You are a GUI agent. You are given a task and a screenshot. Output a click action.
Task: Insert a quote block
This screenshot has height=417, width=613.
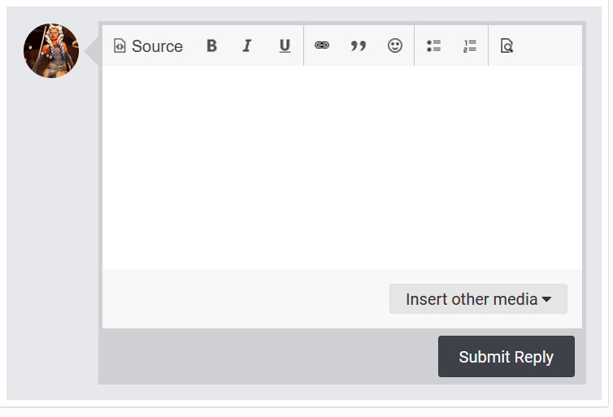pyautogui.click(x=358, y=46)
